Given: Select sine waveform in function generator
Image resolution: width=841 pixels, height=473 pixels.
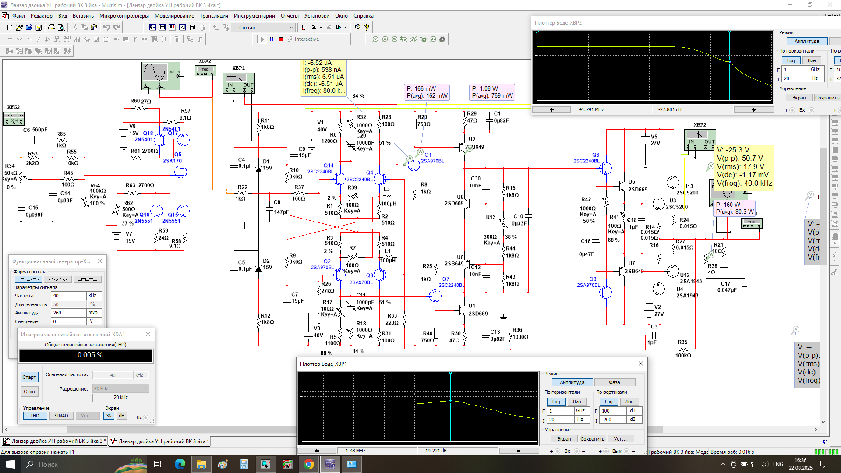Looking at the screenshot, I should 28,279.
